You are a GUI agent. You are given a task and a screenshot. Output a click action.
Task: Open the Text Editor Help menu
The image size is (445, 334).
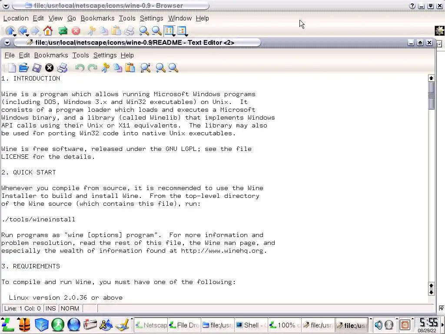click(127, 55)
